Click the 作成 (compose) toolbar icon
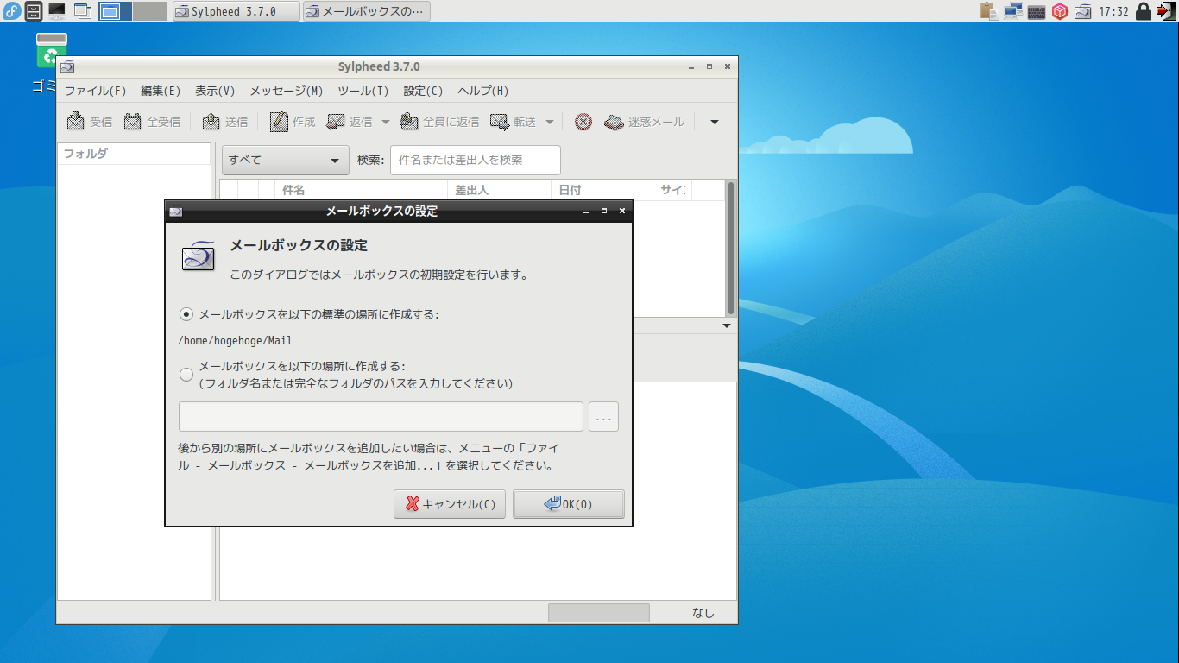The height and width of the screenshot is (663, 1179). point(279,122)
